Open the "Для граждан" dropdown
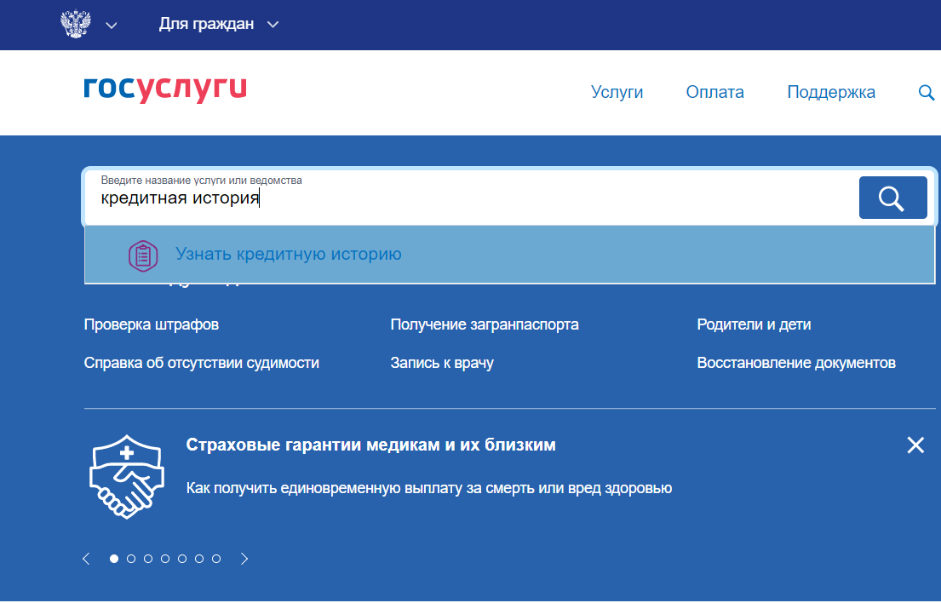Image resolution: width=941 pixels, height=603 pixels. tap(219, 24)
